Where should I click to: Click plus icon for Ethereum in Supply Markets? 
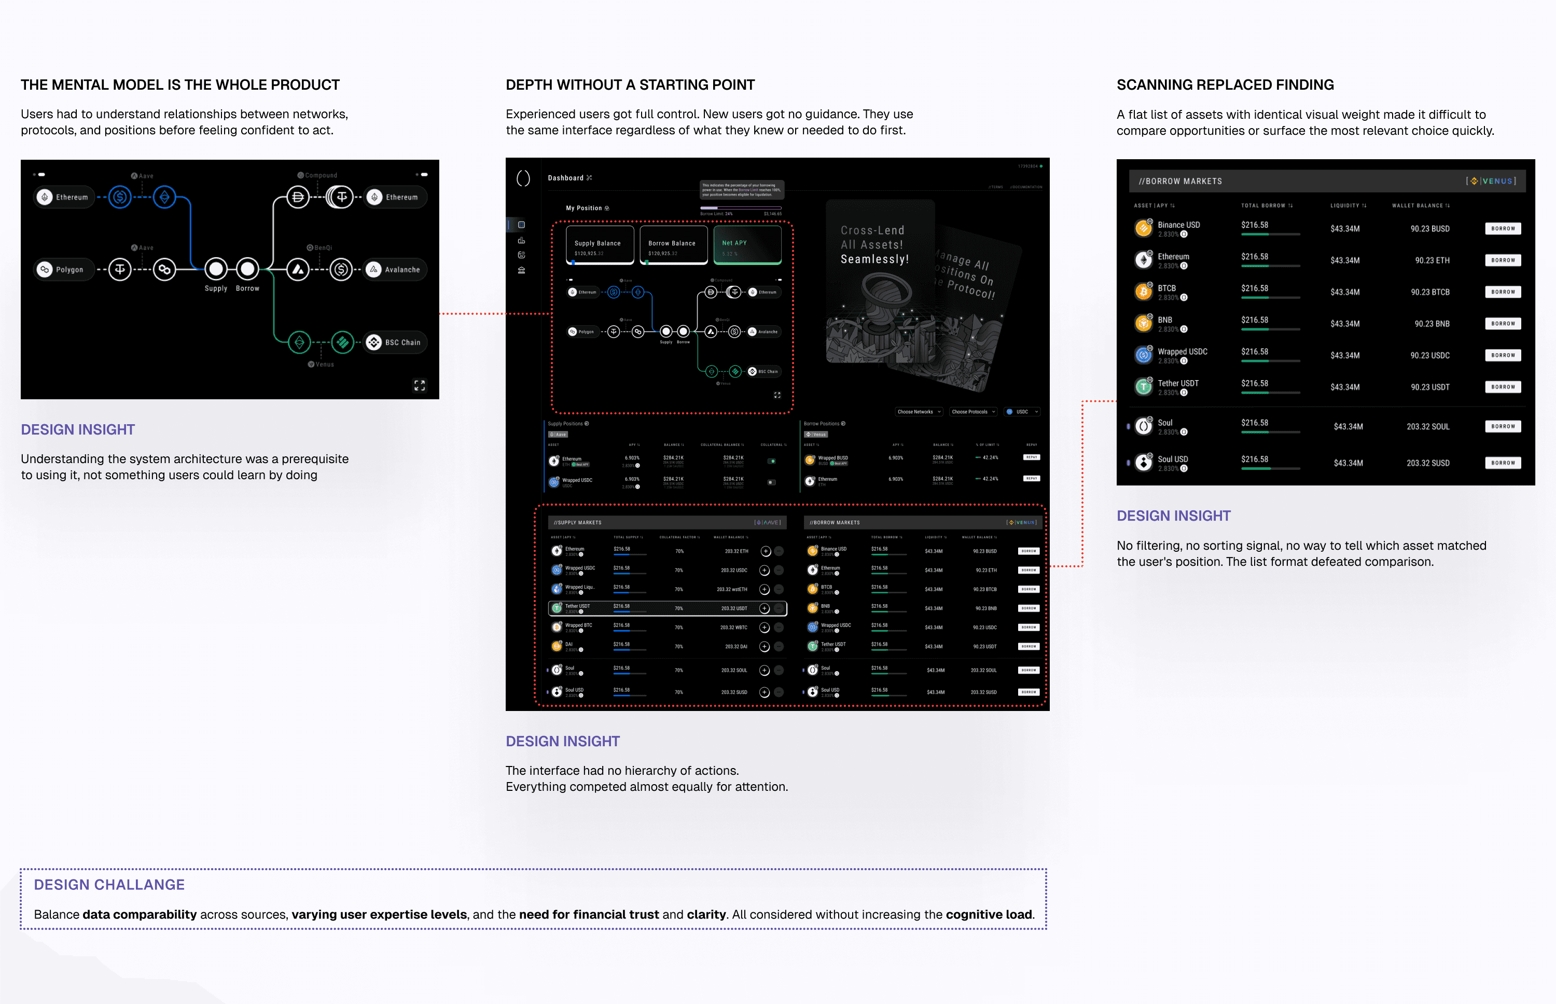point(765,551)
